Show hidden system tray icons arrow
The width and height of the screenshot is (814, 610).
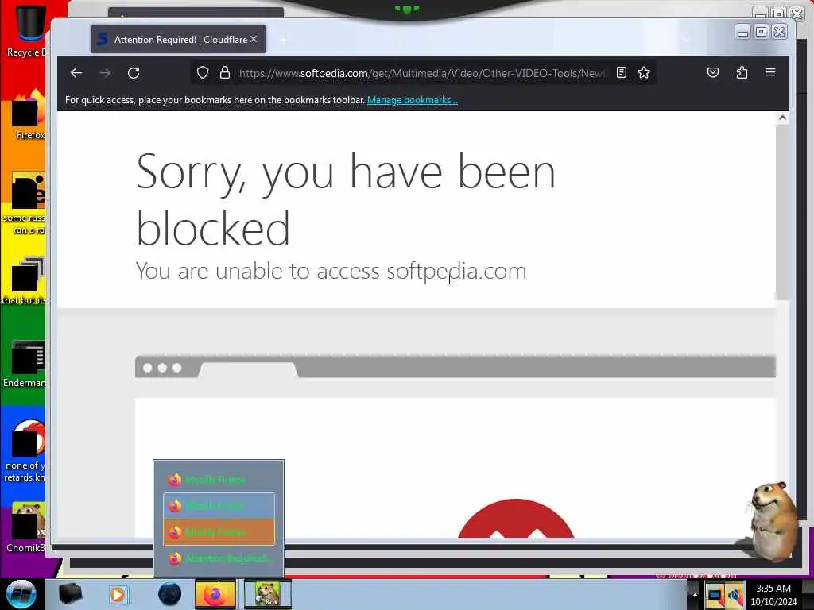point(695,595)
